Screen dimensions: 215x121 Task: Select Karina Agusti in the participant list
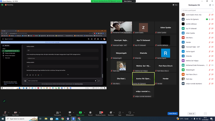point(197,51)
